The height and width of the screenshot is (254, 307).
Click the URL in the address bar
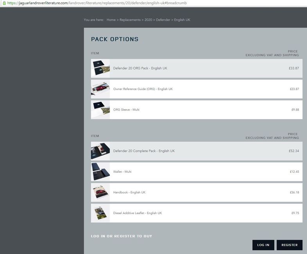(97, 3)
